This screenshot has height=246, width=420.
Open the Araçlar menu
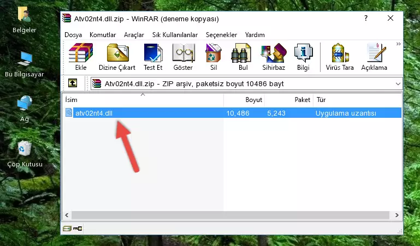click(x=134, y=35)
